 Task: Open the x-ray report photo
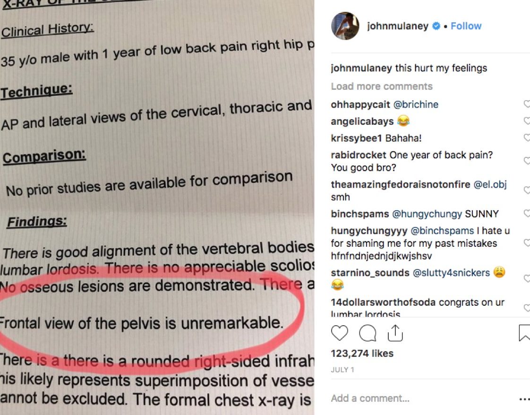pos(157,207)
